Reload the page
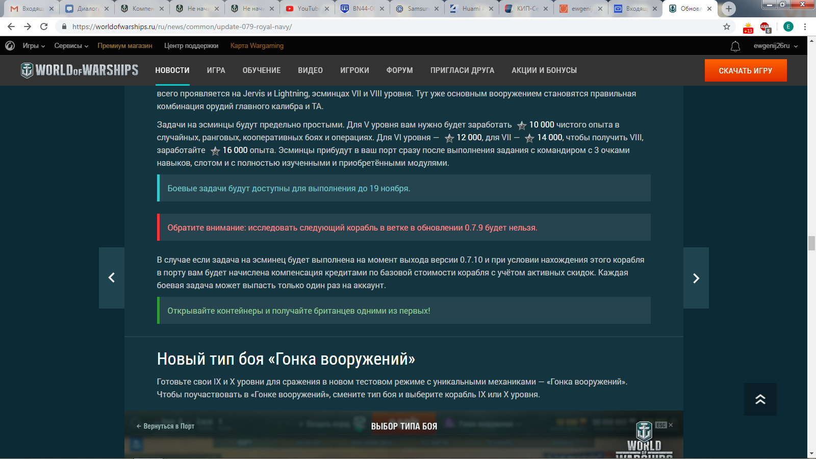 coord(44,27)
